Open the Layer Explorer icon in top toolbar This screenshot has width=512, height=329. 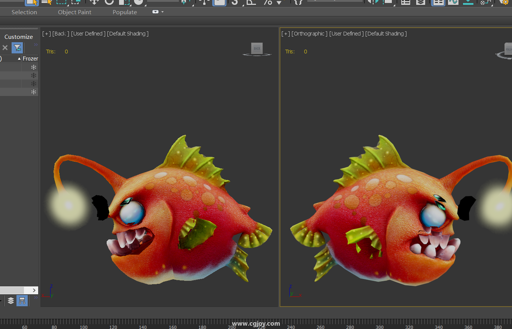click(420, 2)
